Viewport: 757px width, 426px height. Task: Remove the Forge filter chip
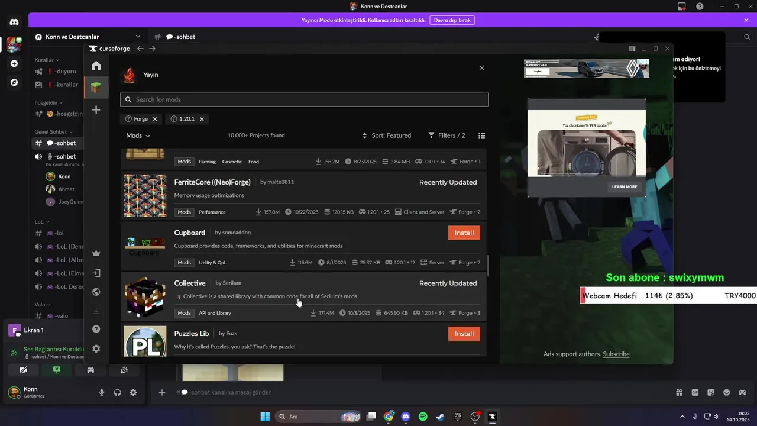pyautogui.click(x=155, y=119)
